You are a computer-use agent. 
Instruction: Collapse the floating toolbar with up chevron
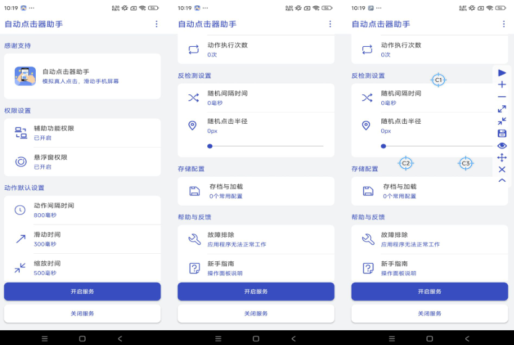click(502, 181)
